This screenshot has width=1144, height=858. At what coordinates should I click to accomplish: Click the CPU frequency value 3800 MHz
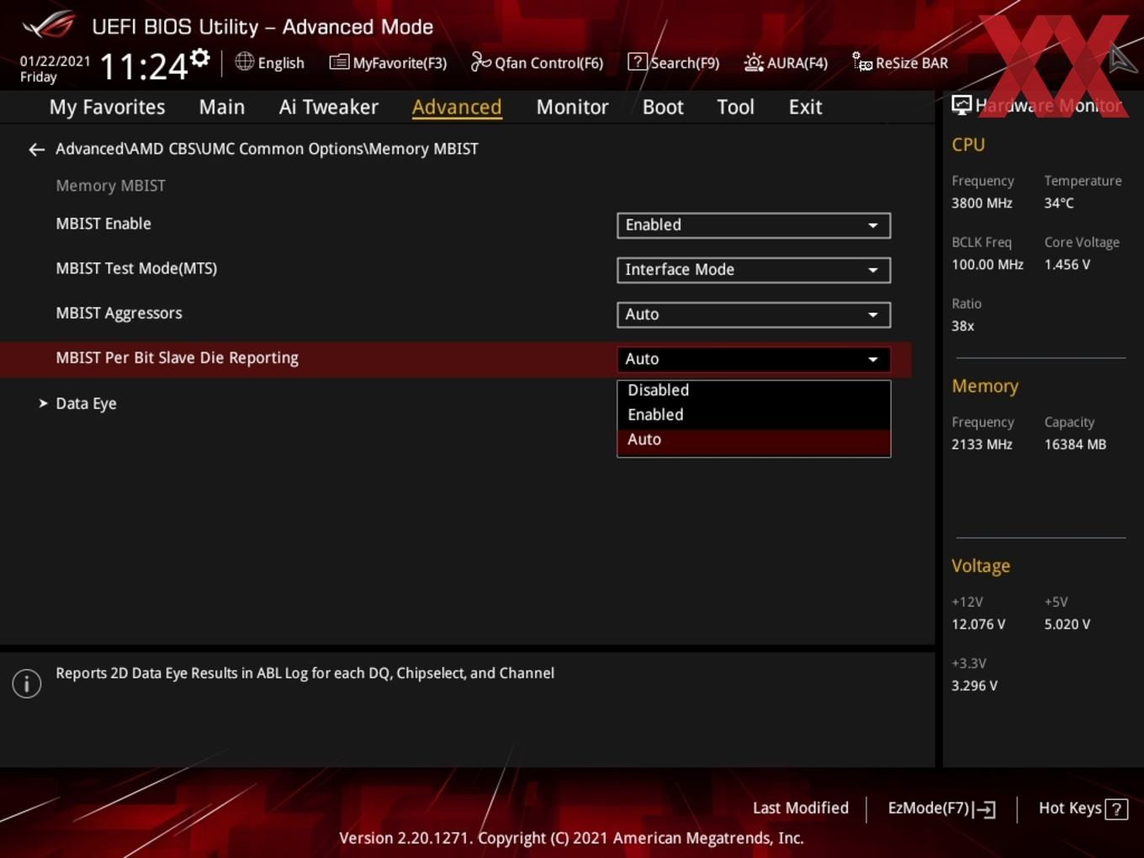click(x=982, y=204)
